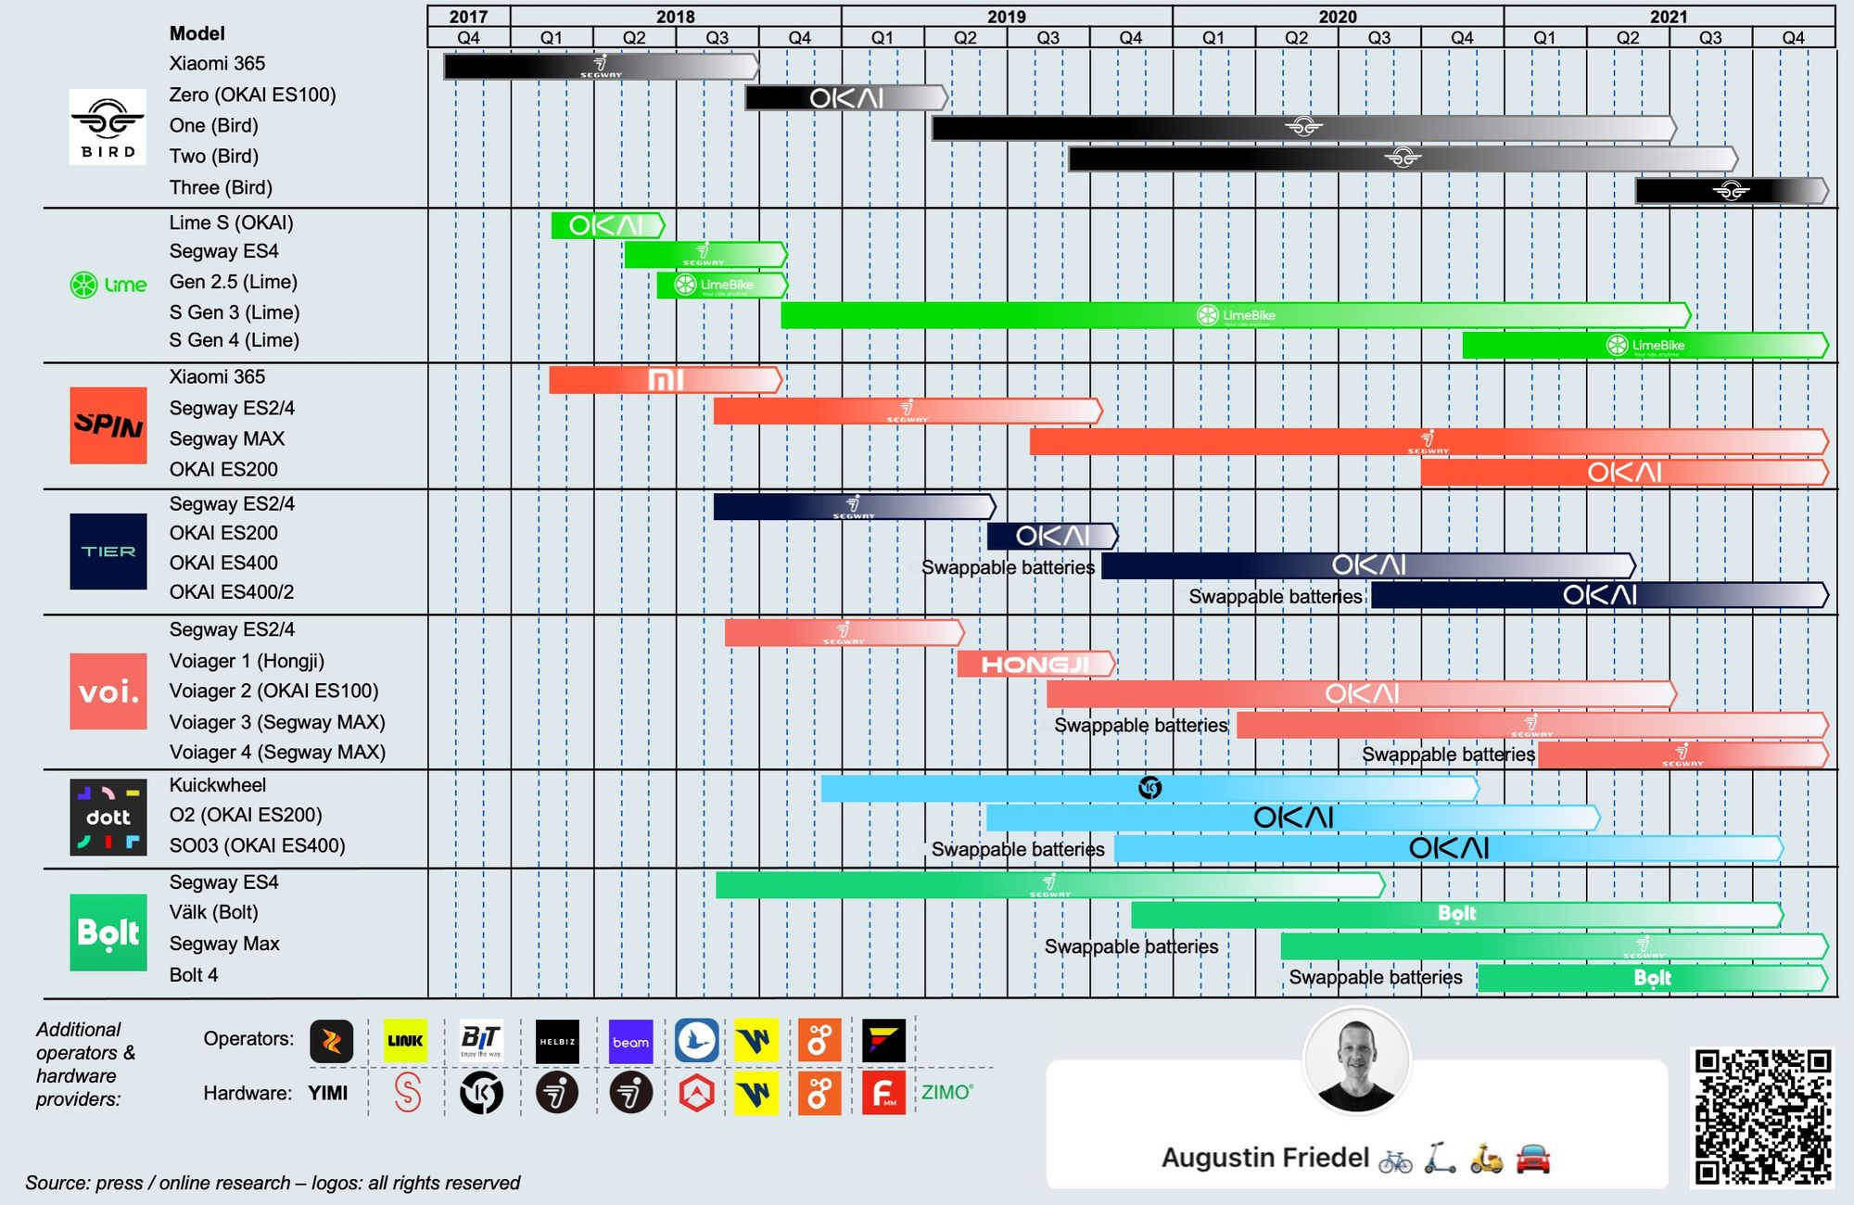
Task: Click the Spin Xiaomi MI orange bar
Action: 666,380
